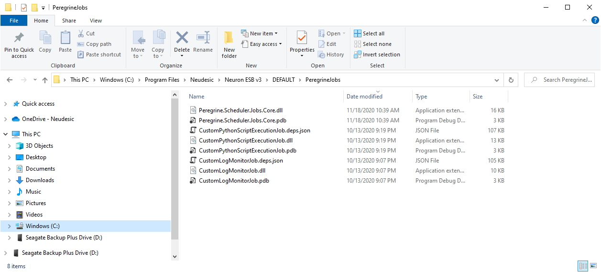Select Peregrine.Scheduler.Jobs.Core.dll file
This screenshot has width=601, height=272.
coord(240,110)
